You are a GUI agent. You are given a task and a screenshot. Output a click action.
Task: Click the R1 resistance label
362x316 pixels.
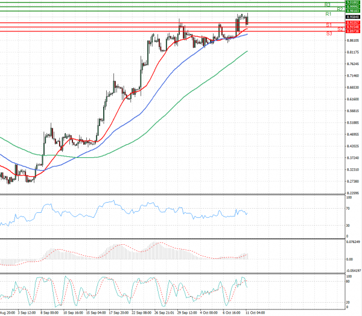[x=328, y=14]
